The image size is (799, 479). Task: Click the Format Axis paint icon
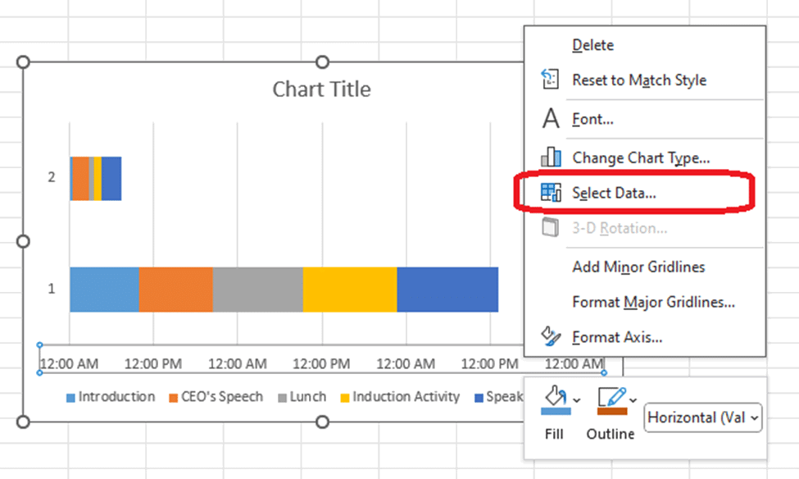(x=551, y=336)
